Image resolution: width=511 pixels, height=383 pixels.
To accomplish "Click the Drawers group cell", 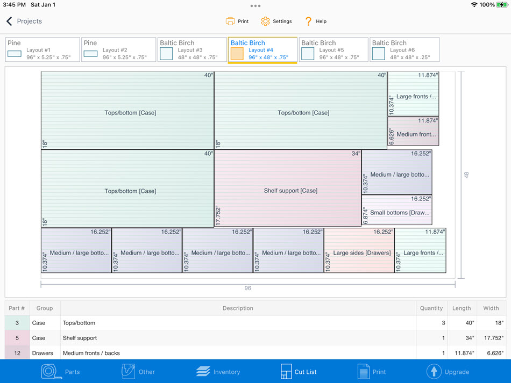I will 45,353.
